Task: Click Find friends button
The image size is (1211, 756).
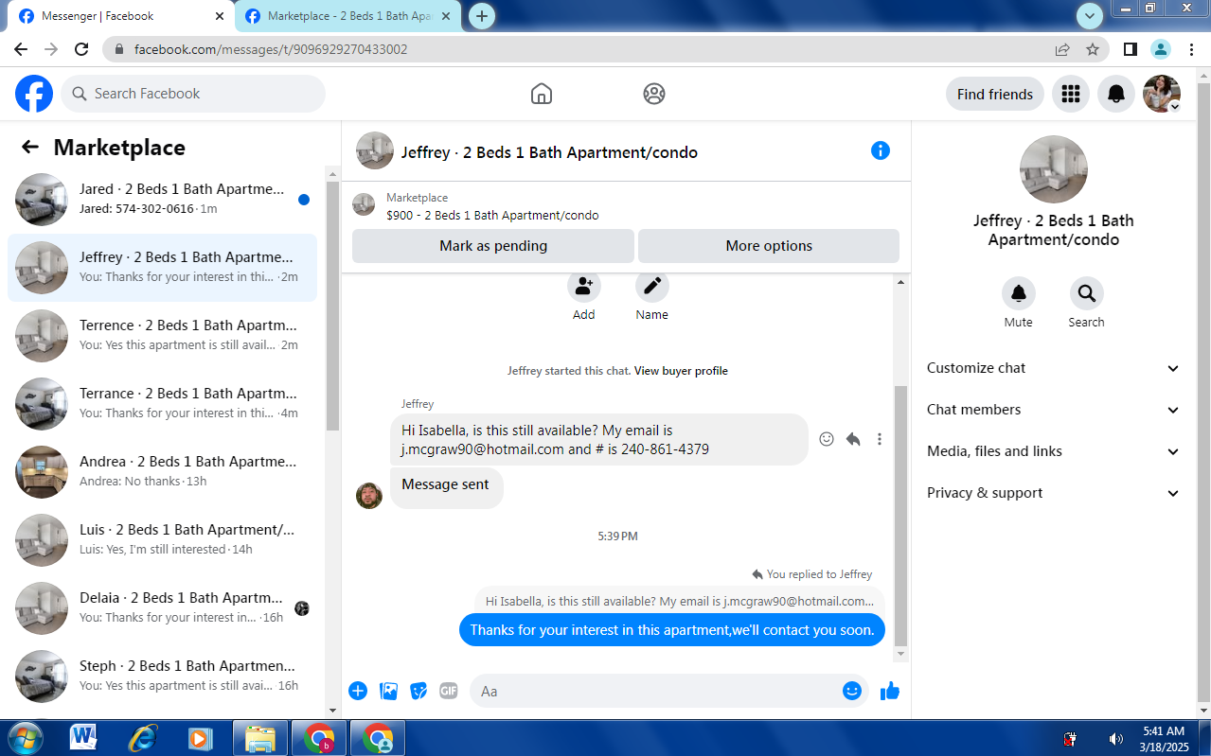Action: coord(995,94)
